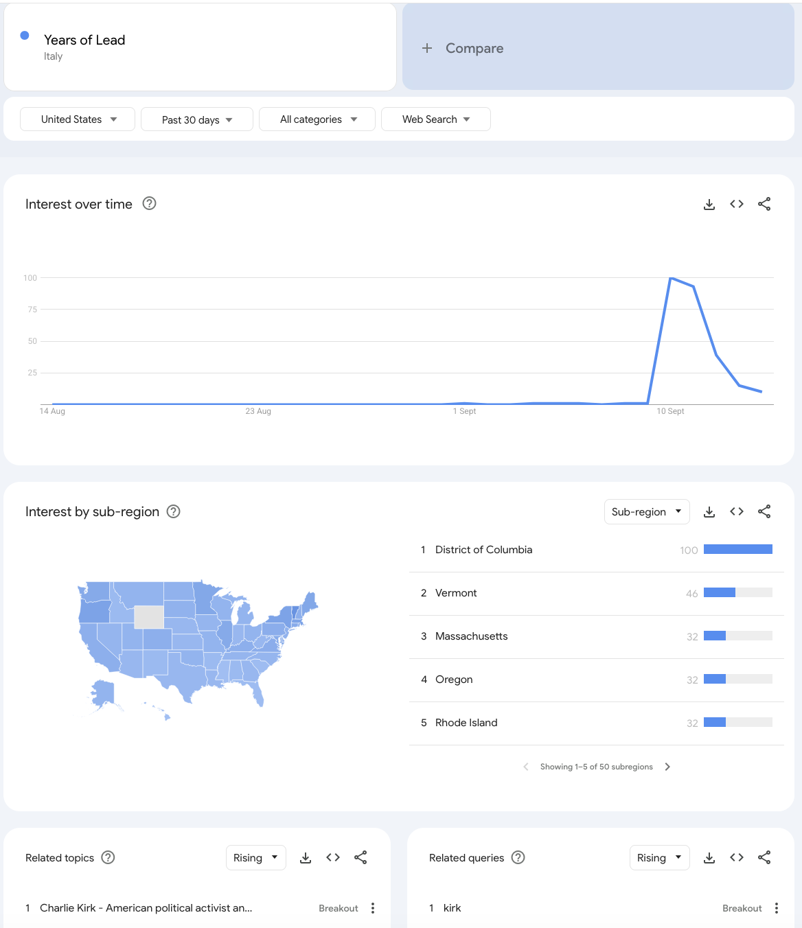Select Massachusetts subregion row

tap(597, 636)
